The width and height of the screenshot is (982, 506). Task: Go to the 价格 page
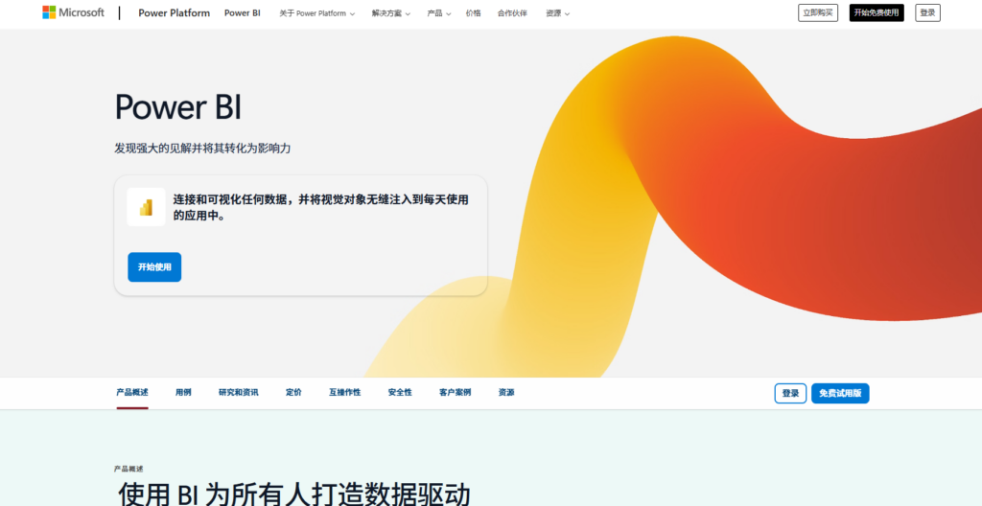(x=474, y=13)
